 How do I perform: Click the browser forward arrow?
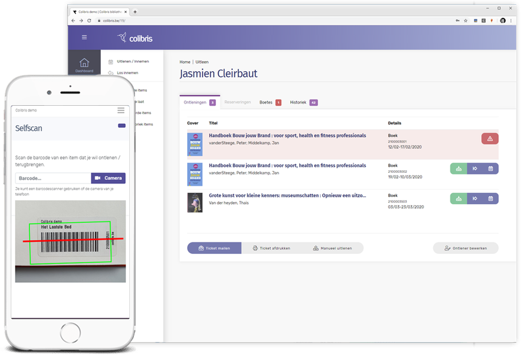click(x=81, y=21)
